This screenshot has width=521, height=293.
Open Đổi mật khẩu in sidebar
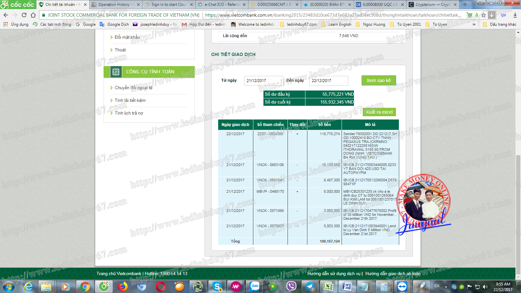[x=127, y=37]
